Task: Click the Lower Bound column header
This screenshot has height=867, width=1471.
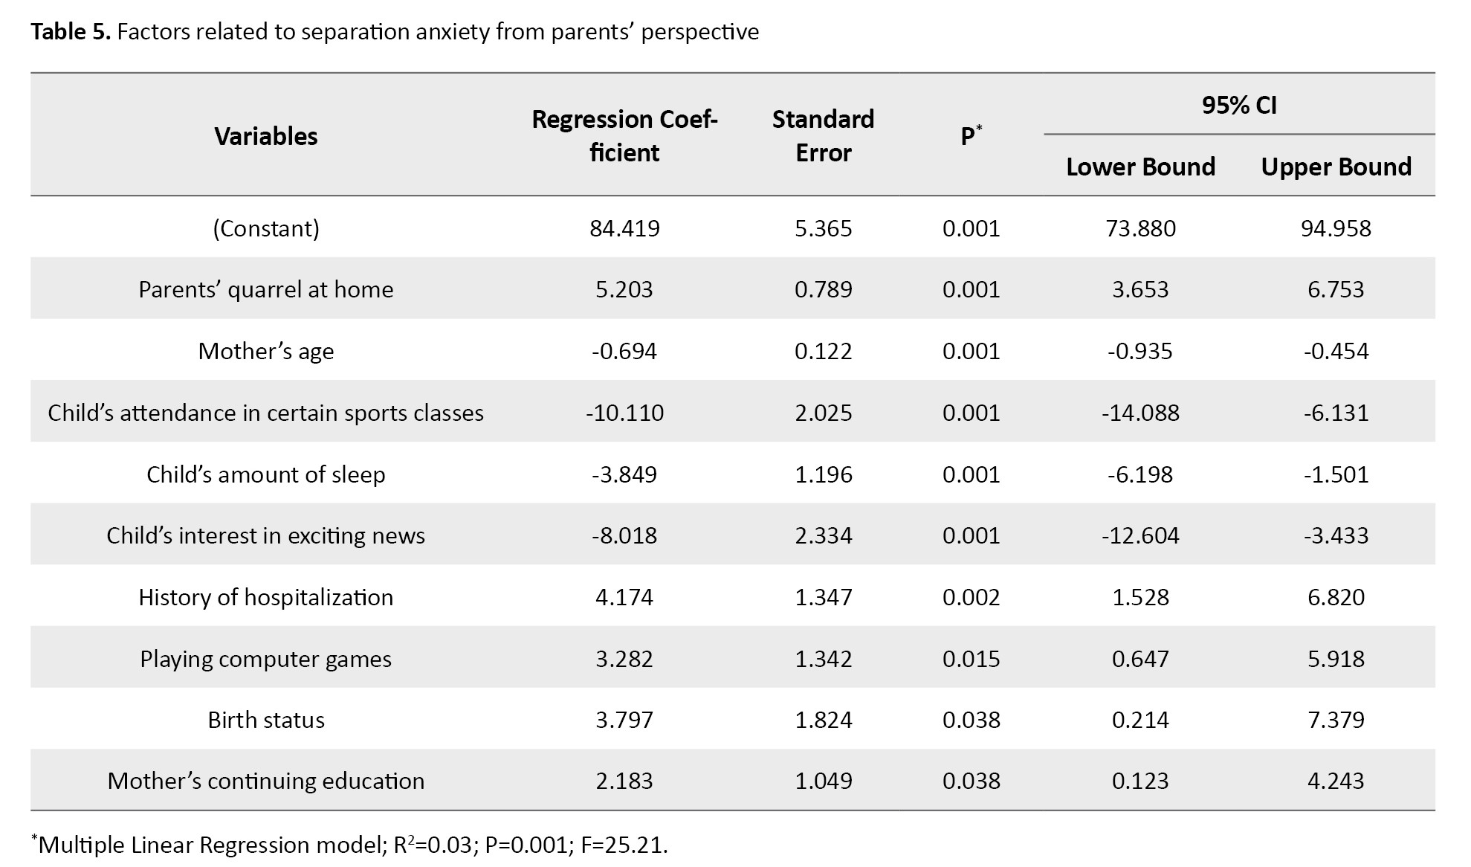Action: [x=1140, y=167]
